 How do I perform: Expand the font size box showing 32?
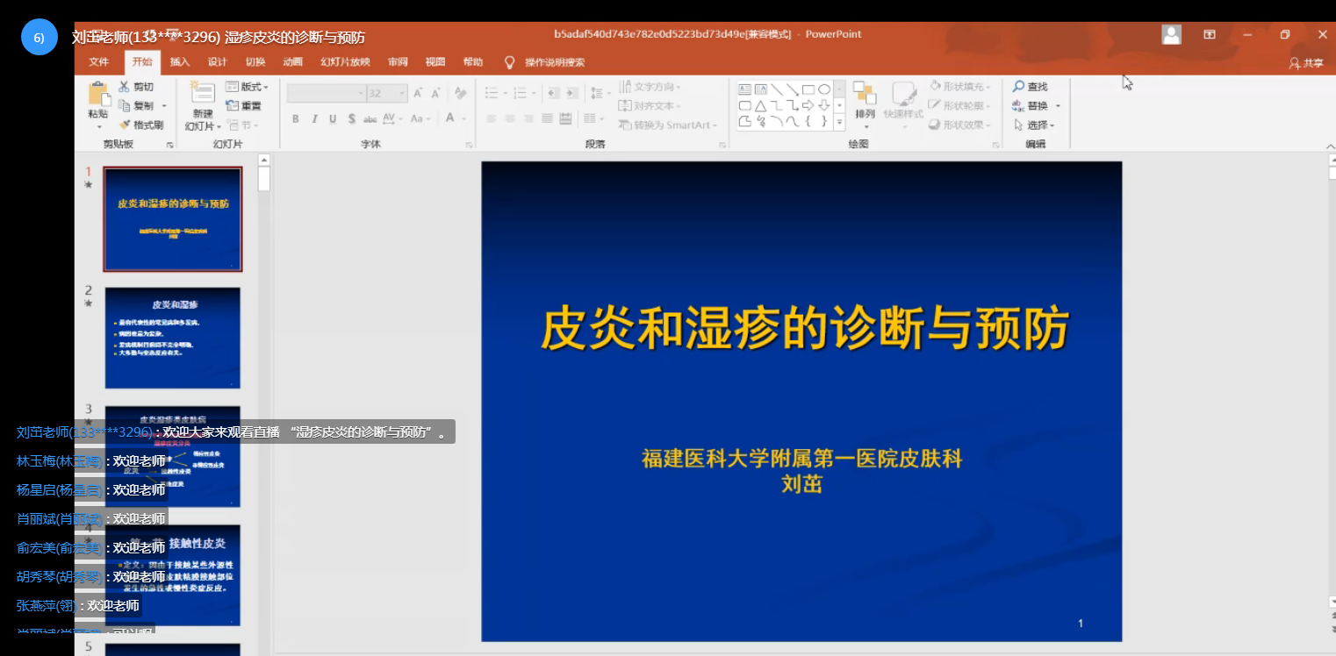pos(403,93)
